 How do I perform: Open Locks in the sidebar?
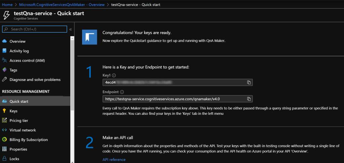tap(14, 159)
